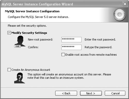Image resolution: width=129 pixels, height=99 pixels.
Task: Click the anonymous account warning description
Action: [69, 76]
